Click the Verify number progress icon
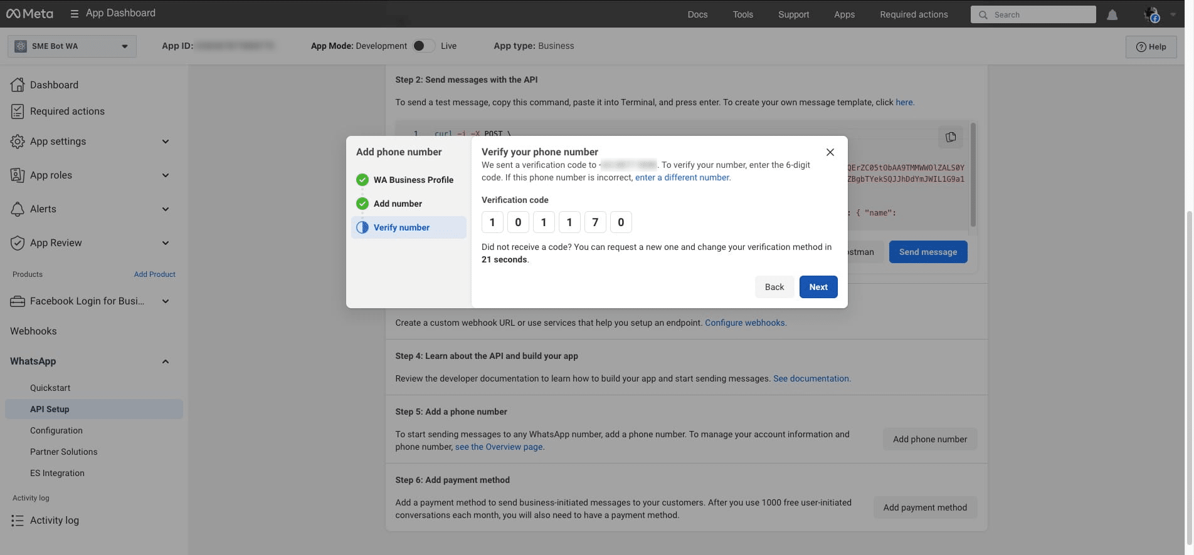The height and width of the screenshot is (555, 1194). [x=362, y=227]
